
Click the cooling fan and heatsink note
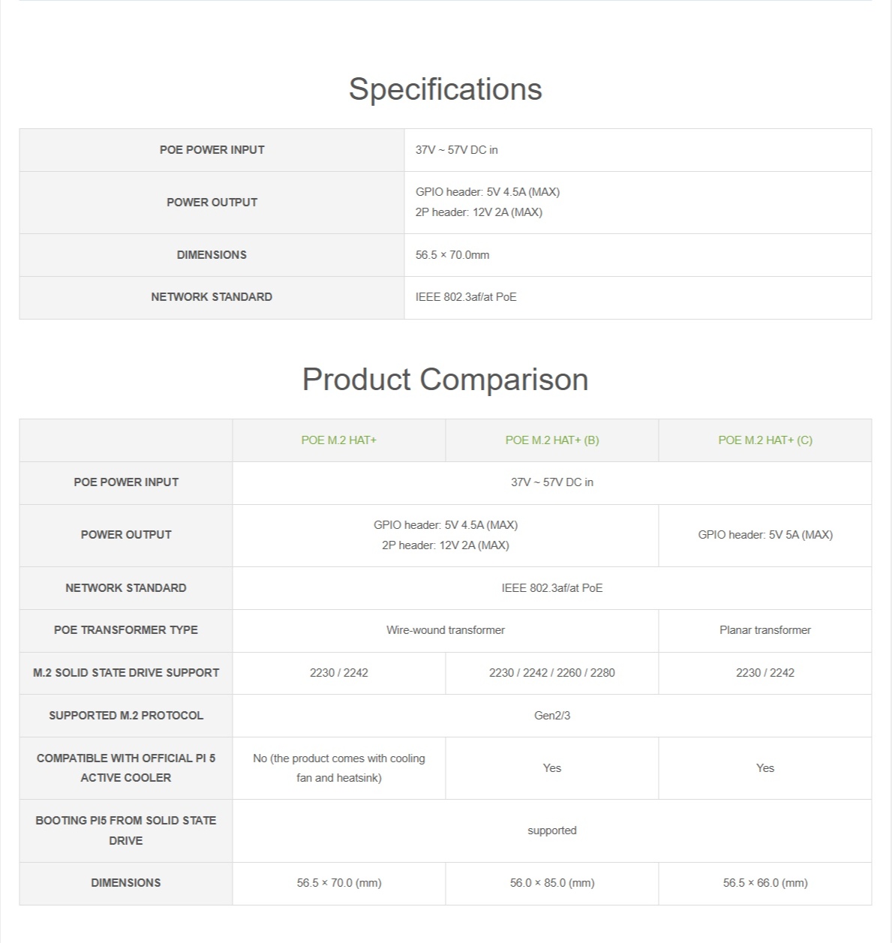pos(338,768)
